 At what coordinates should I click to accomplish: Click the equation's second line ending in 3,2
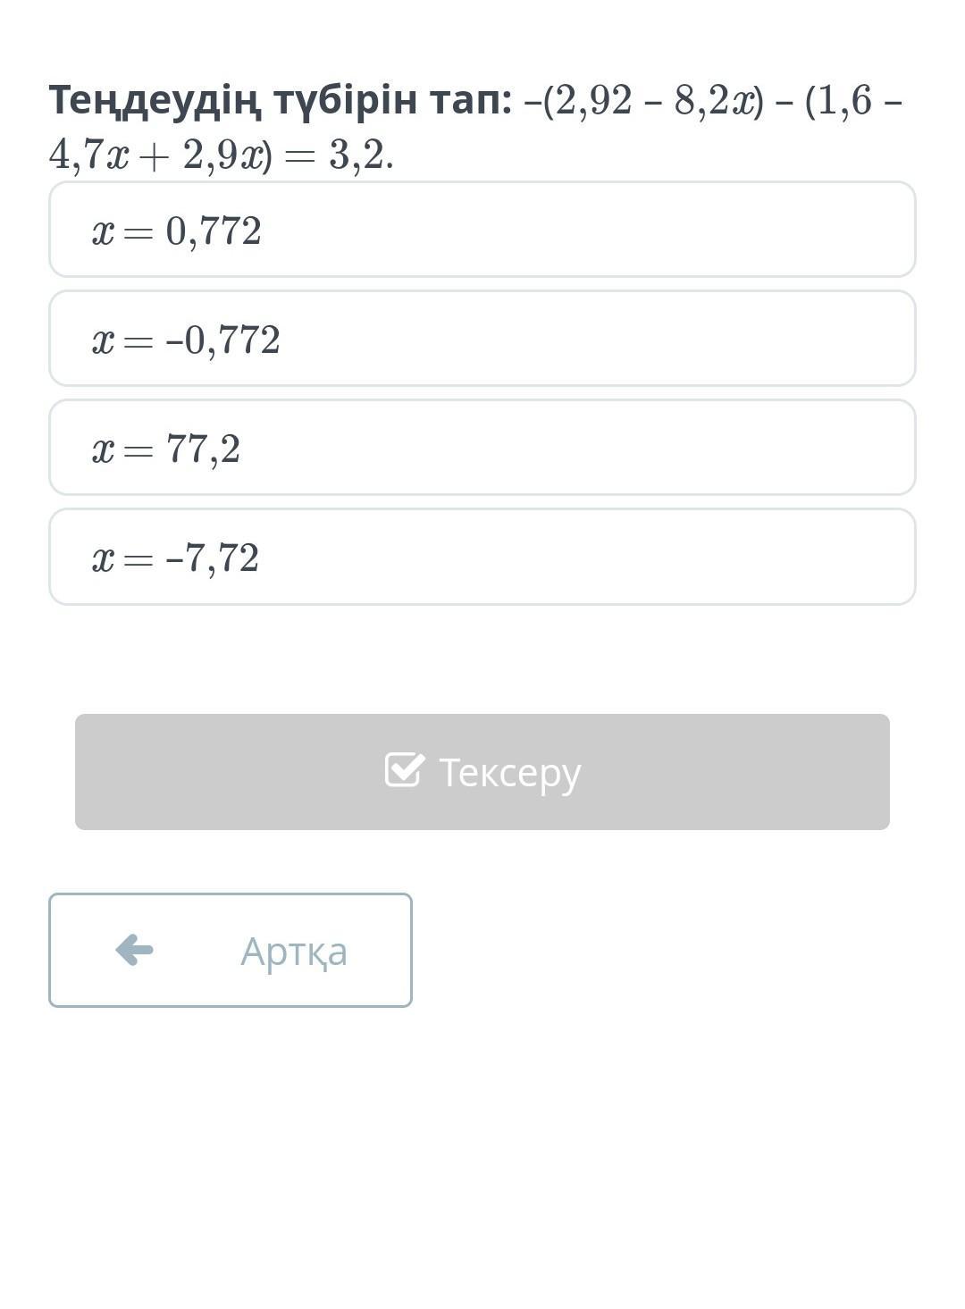pos(221,155)
